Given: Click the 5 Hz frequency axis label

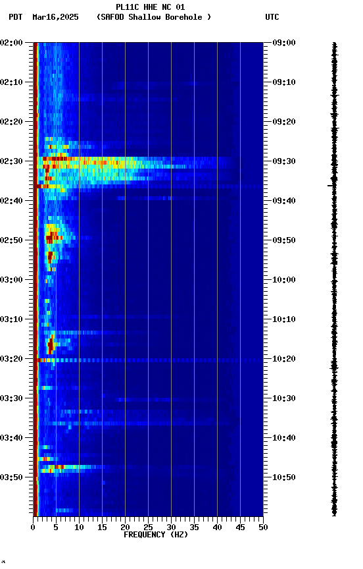Looking at the screenshot, I should click(x=56, y=528).
